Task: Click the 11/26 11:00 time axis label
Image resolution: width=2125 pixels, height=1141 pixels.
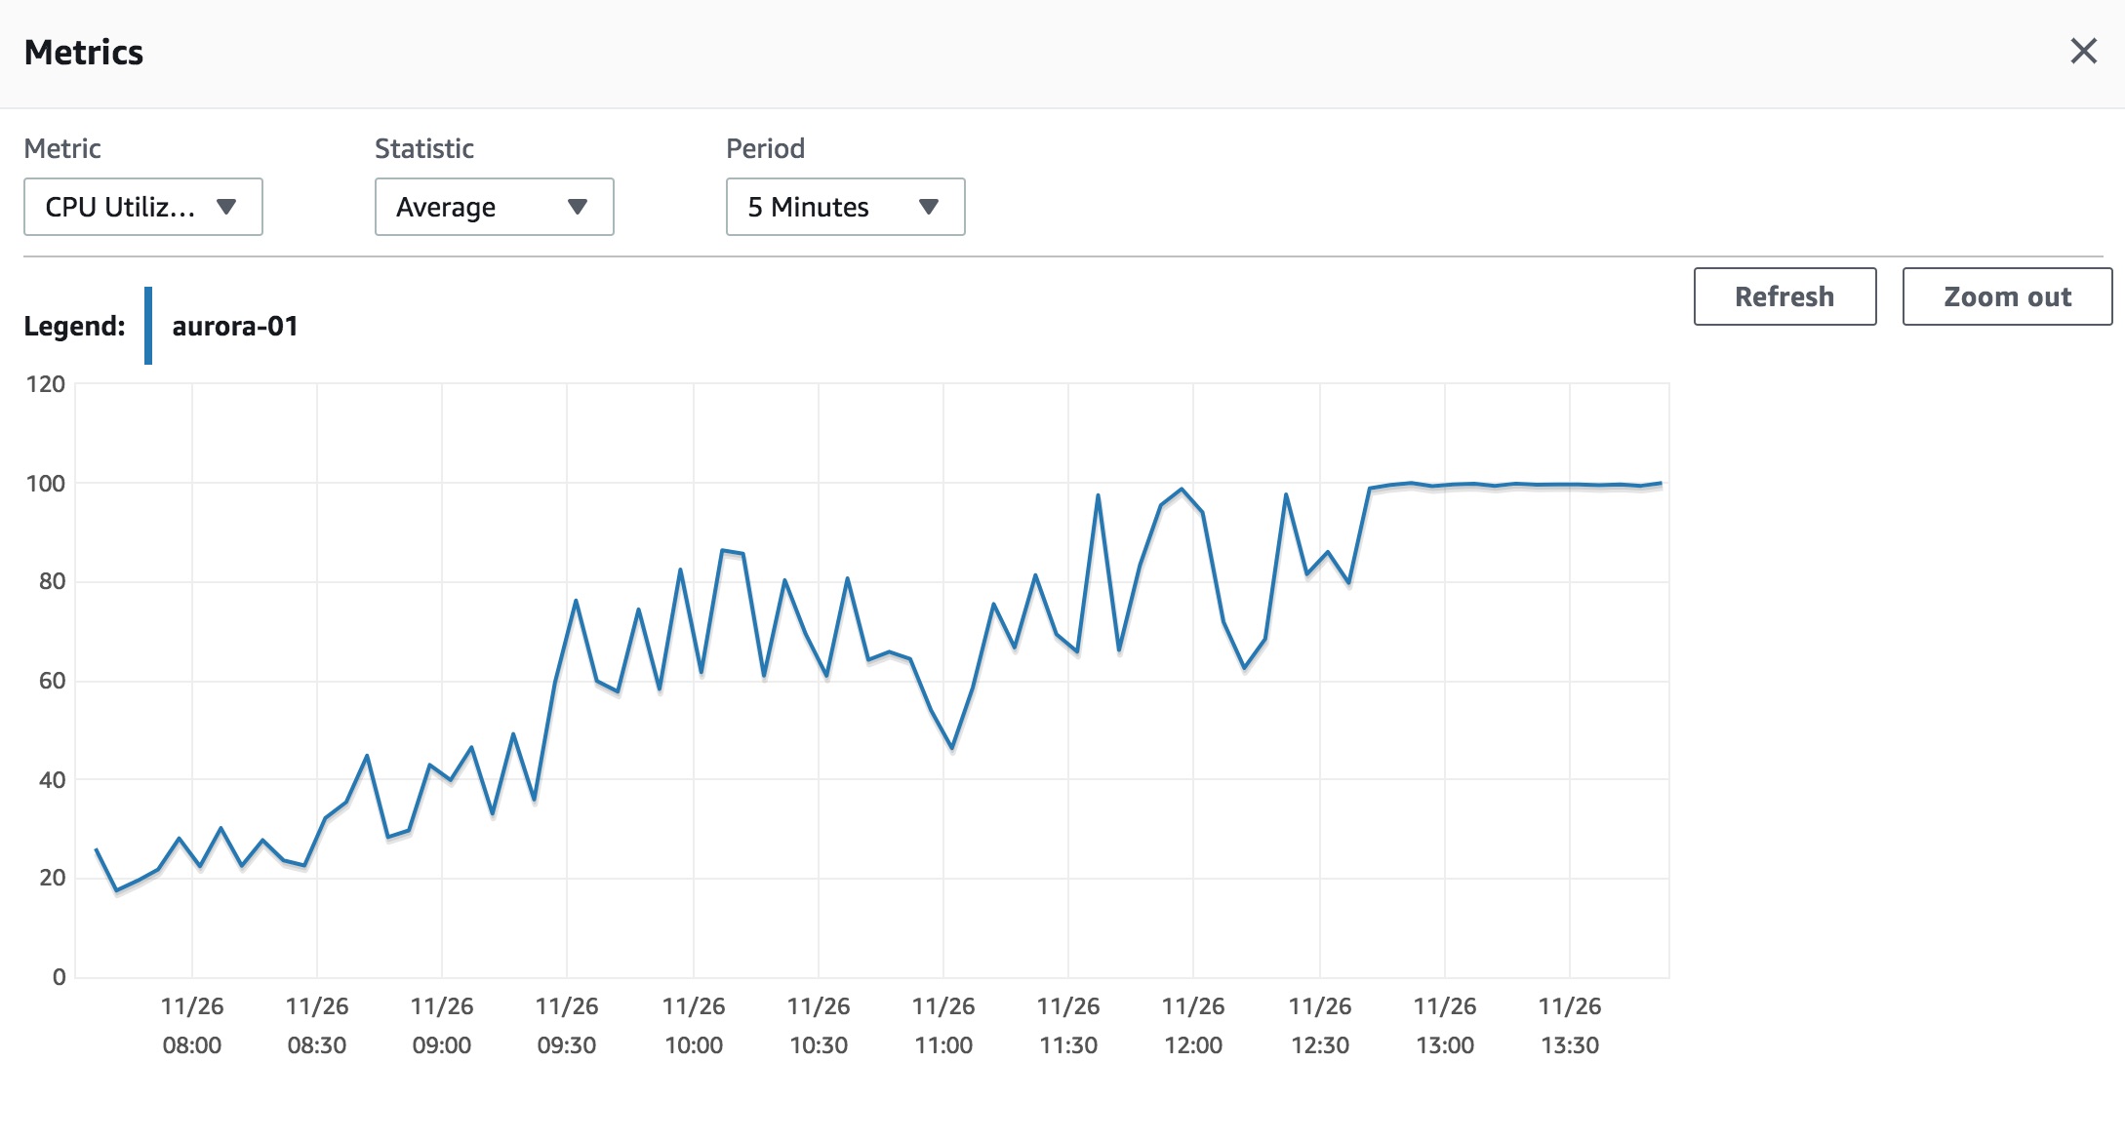Action: click(x=943, y=1025)
